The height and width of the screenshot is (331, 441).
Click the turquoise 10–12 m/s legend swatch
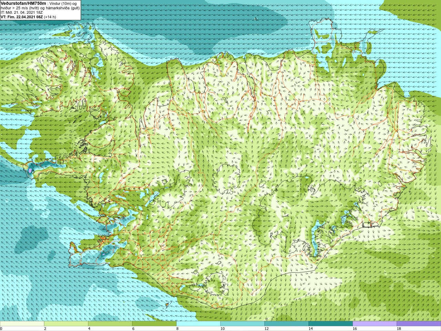tap(243, 324)
